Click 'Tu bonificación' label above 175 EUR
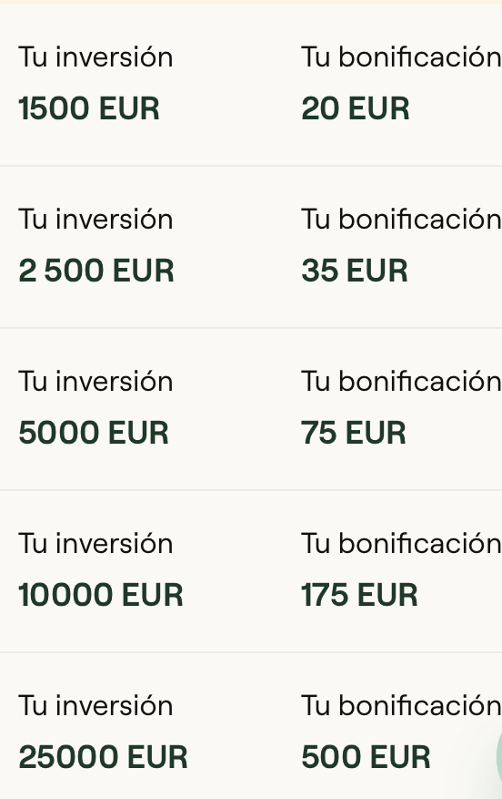The width and height of the screenshot is (502, 799). click(401, 543)
